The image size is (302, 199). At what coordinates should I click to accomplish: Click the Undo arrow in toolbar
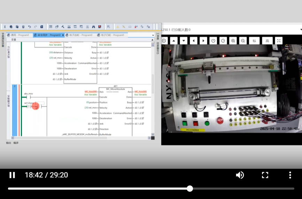tap(29, 27)
